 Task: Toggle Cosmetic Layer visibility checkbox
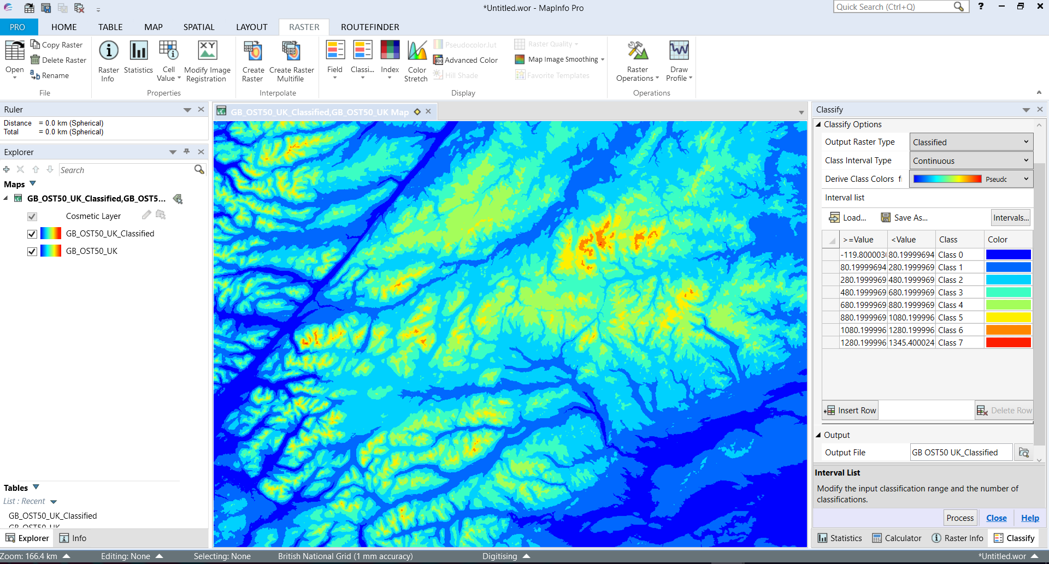pyautogui.click(x=32, y=216)
